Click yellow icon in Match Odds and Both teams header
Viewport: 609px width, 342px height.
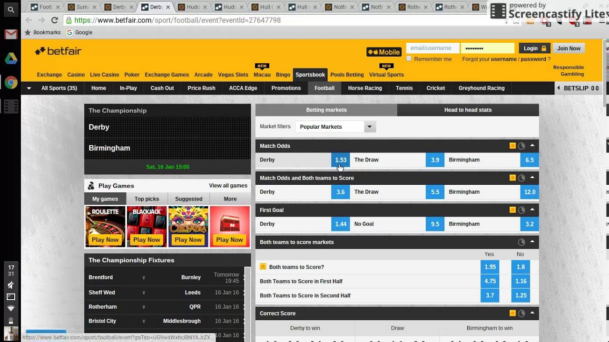512,178
